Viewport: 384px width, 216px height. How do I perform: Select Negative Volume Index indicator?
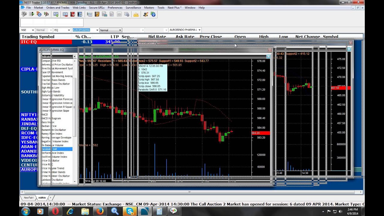click(x=56, y=141)
